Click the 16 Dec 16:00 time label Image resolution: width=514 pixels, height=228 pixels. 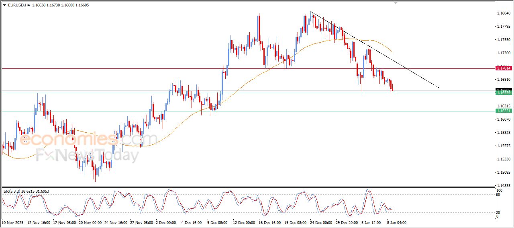pos(270,222)
